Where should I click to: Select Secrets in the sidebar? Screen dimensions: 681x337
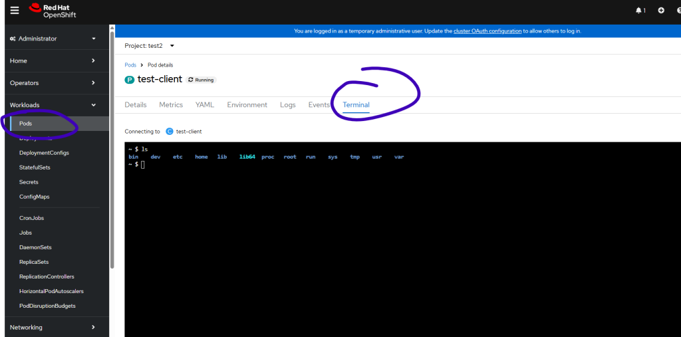(29, 182)
